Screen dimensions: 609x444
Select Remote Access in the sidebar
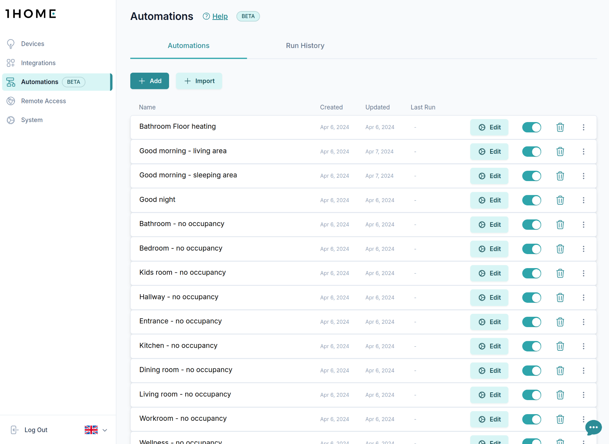point(43,101)
